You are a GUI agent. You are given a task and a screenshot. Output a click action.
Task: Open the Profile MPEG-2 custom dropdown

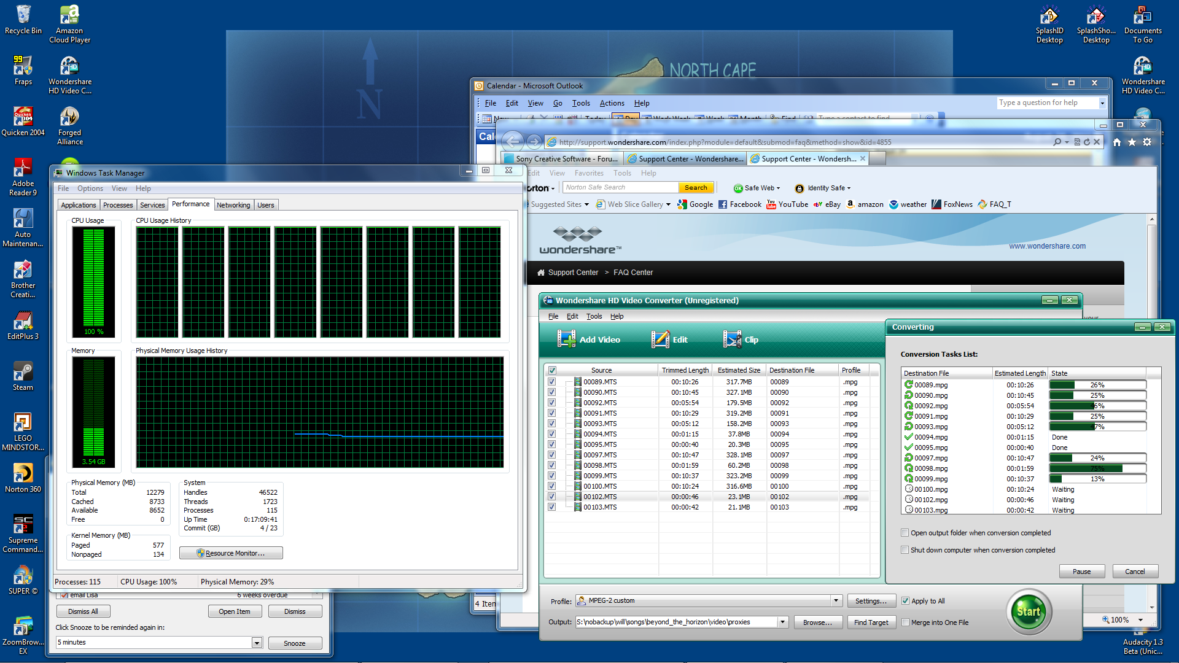pyautogui.click(x=836, y=601)
